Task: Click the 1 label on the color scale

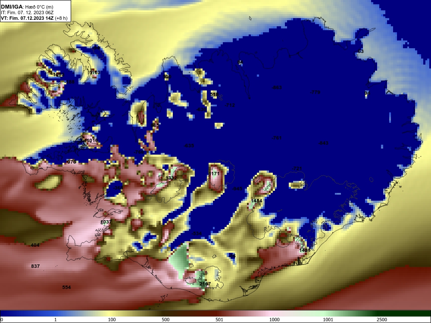Action: point(56,320)
